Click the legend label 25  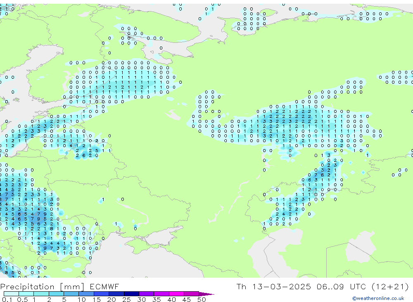coord(126,300)
